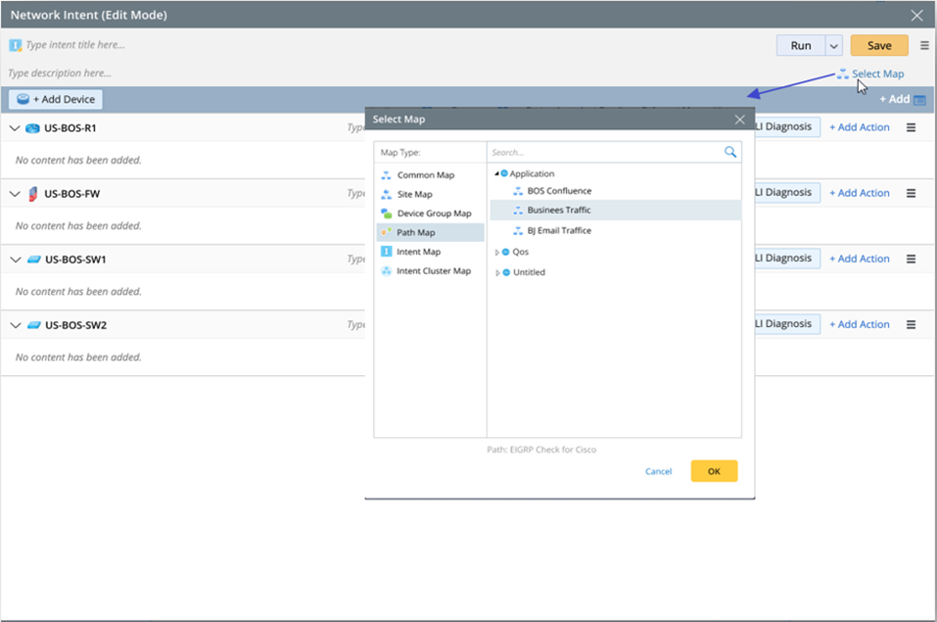This screenshot has width=937, height=622.
Task: Collapse the Application folder
Action: (496, 173)
